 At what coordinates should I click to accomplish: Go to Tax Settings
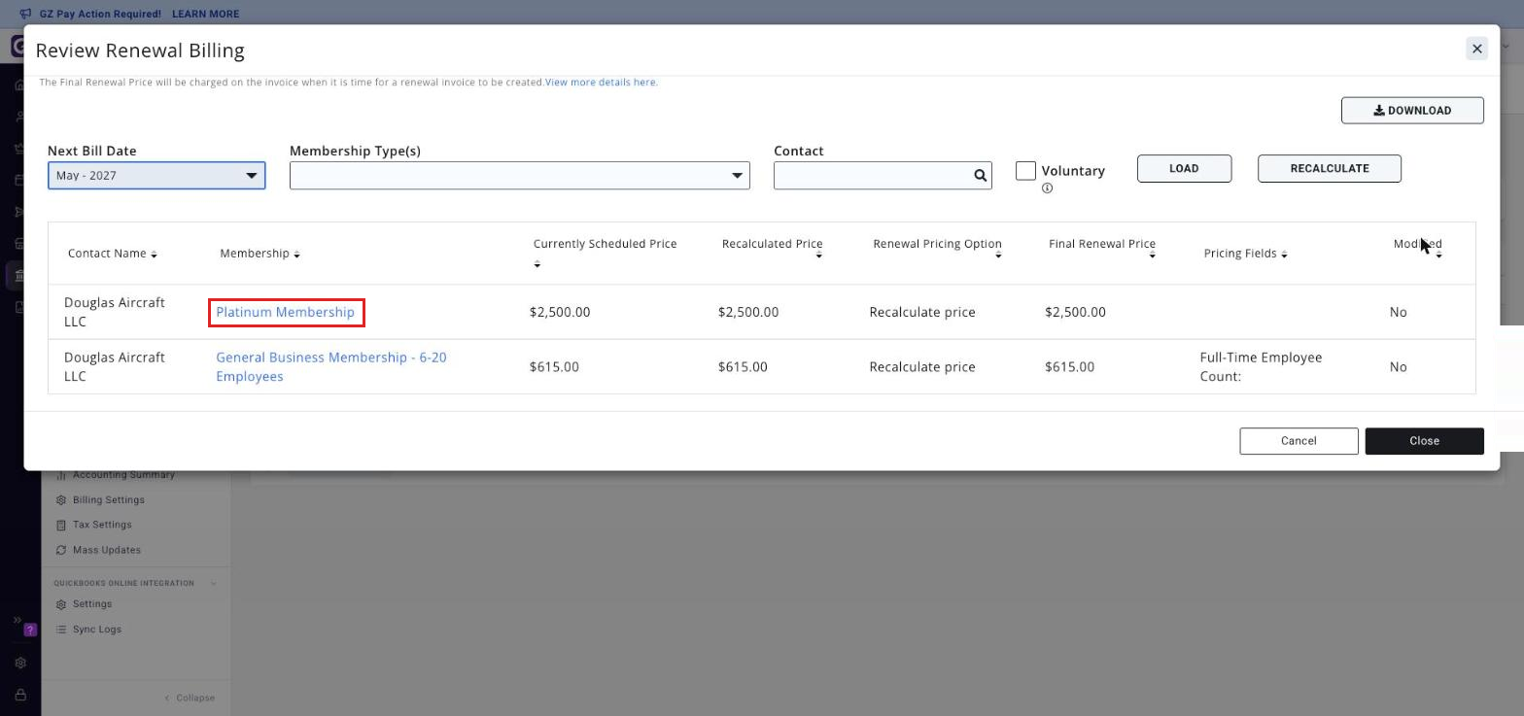click(x=102, y=525)
